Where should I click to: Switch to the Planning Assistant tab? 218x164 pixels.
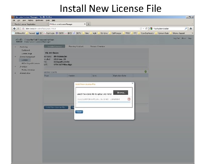[x=76, y=46]
